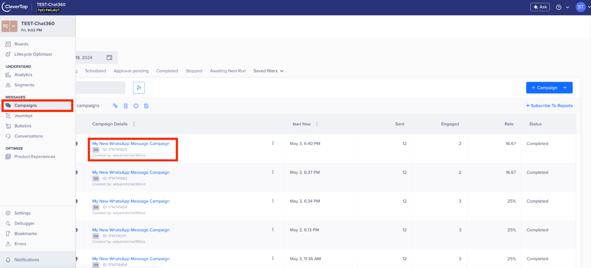
Task: Click the CleverTap logo
Action: tap(15, 7)
